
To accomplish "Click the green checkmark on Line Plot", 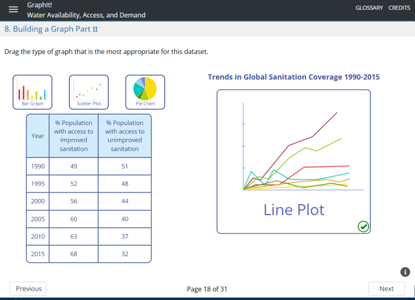I will point(363,226).
